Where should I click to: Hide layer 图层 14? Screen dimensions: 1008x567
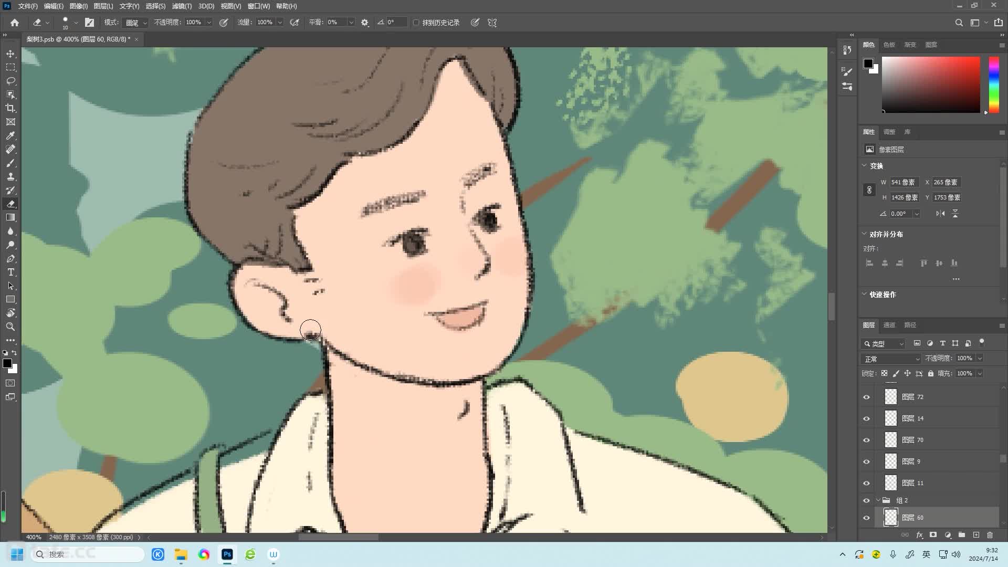coord(867,418)
